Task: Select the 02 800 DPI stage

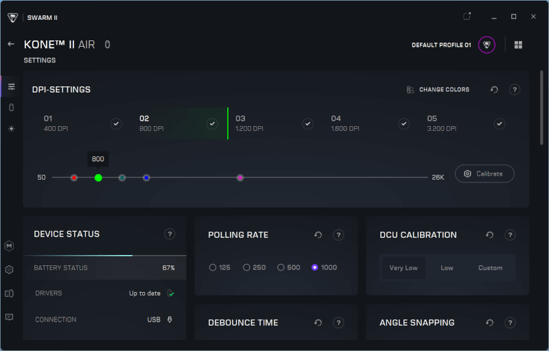Action: pyautogui.click(x=180, y=123)
